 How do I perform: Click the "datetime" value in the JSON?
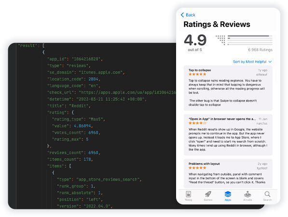pyautogui.click(x=110, y=99)
